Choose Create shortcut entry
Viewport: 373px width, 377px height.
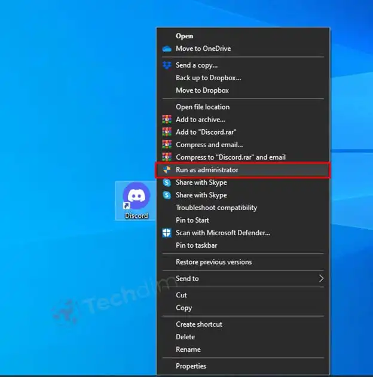pyautogui.click(x=198, y=324)
